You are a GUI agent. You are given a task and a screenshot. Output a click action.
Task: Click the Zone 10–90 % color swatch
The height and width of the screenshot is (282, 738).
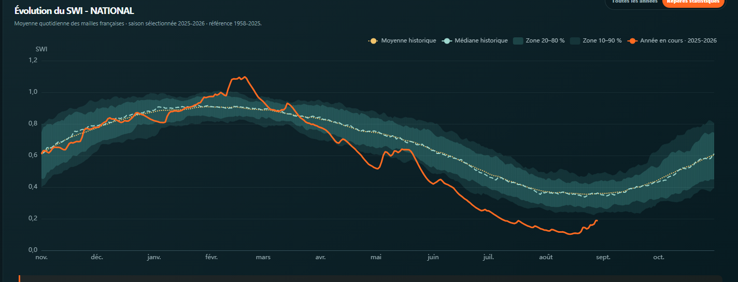pos(575,40)
